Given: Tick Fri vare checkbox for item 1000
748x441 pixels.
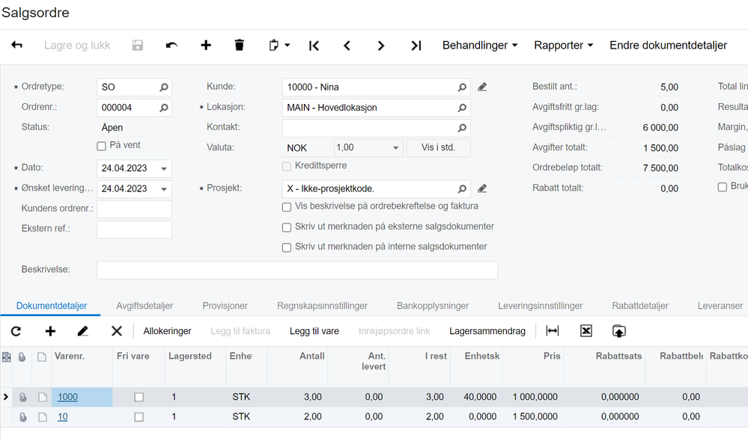Looking at the screenshot, I should click(x=139, y=398).
